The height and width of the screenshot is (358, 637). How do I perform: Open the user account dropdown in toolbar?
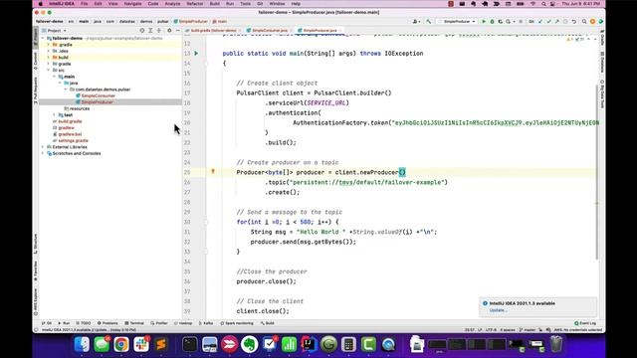click(416, 22)
